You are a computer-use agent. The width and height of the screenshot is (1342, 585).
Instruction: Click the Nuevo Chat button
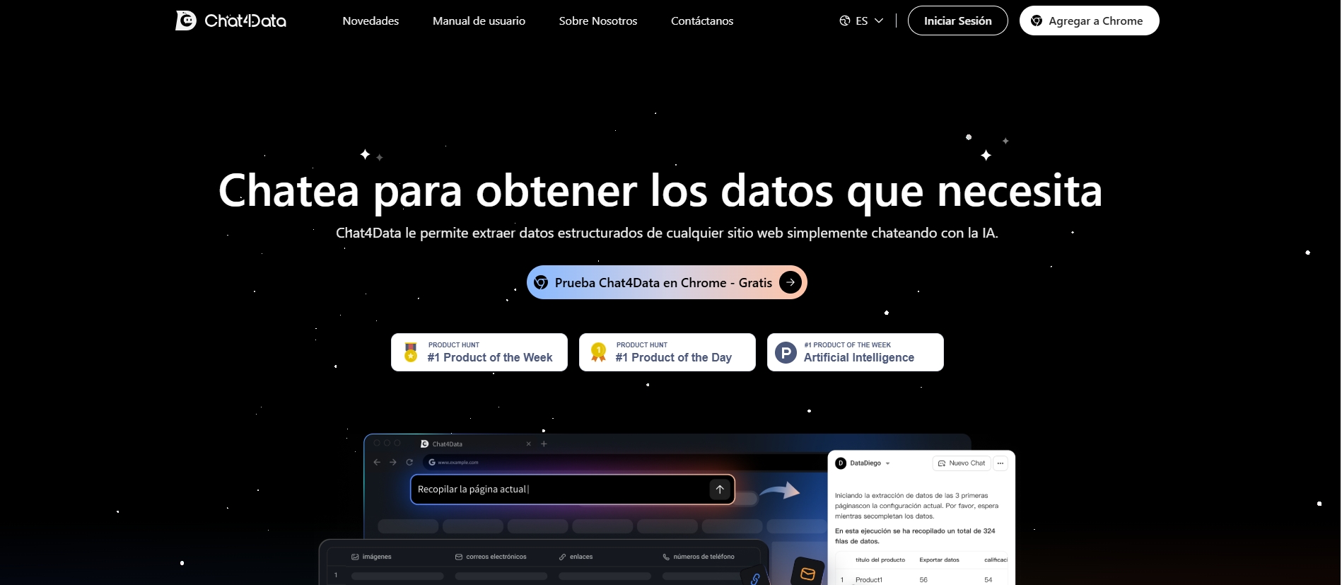pyautogui.click(x=962, y=463)
